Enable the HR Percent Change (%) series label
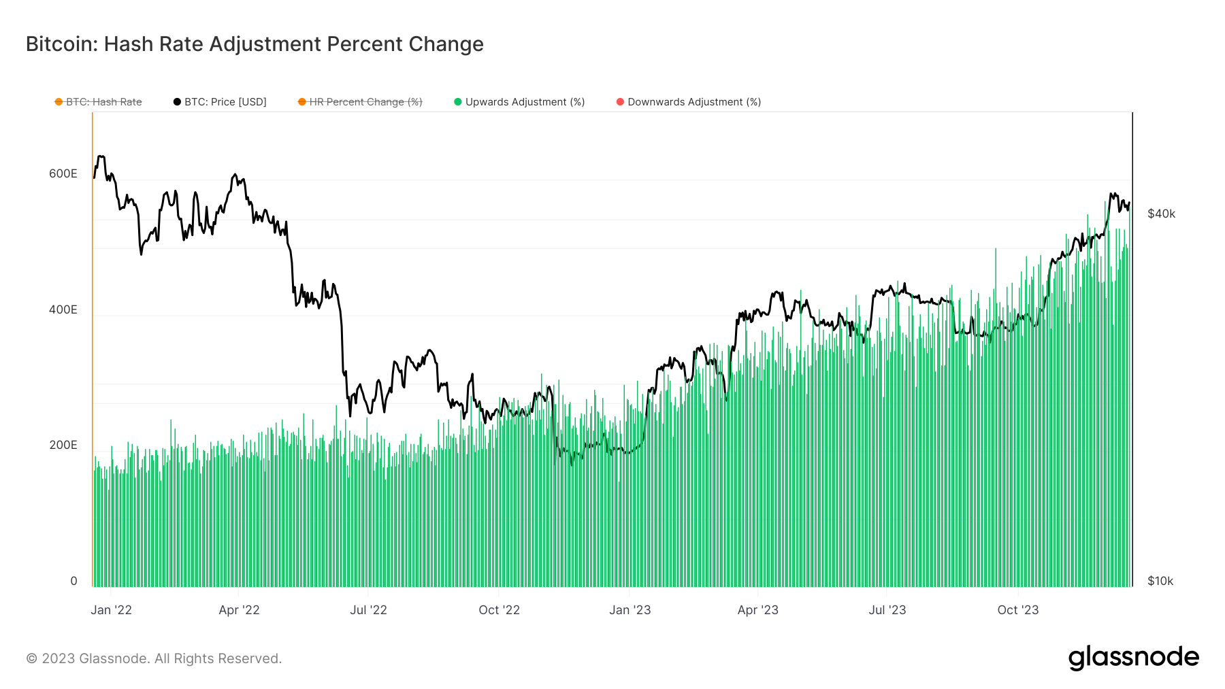1225x689 pixels. (x=365, y=102)
